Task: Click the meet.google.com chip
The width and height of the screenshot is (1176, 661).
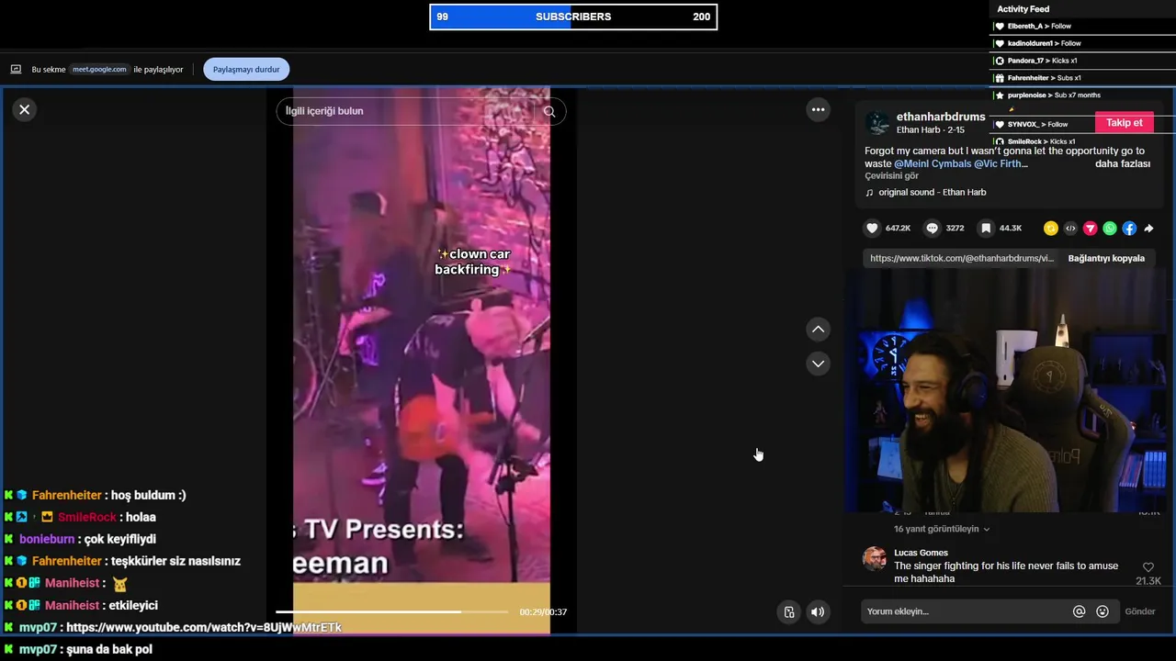Action: tap(99, 69)
